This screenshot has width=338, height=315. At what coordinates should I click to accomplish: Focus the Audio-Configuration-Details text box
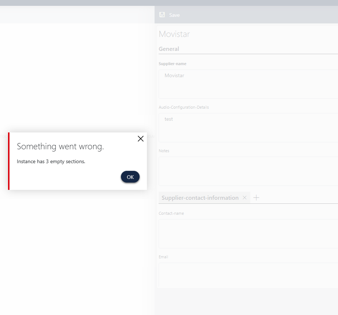point(248,128)
